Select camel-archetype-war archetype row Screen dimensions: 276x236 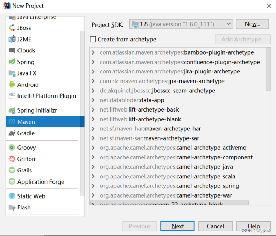coord(178,195)
